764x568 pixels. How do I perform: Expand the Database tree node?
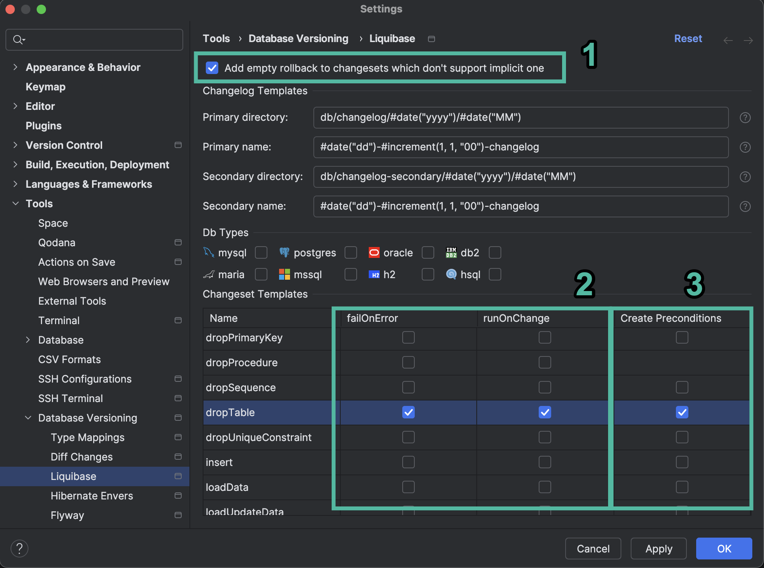(x=28, y=340)
